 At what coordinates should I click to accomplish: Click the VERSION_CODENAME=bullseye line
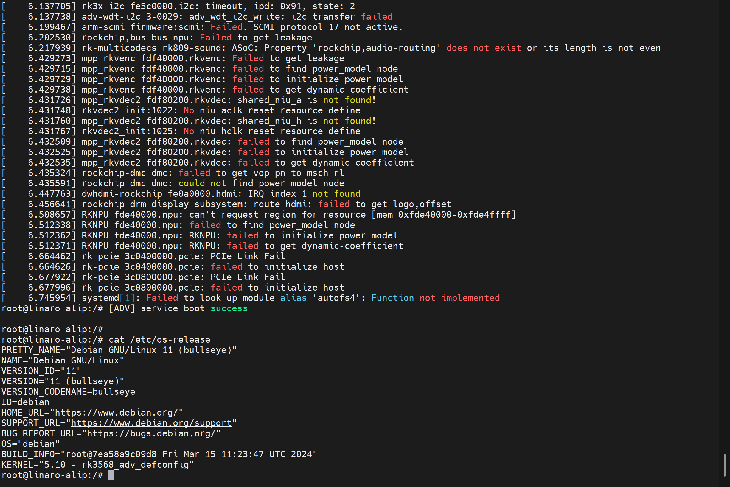pyautogui.click(x=69, y=392)
